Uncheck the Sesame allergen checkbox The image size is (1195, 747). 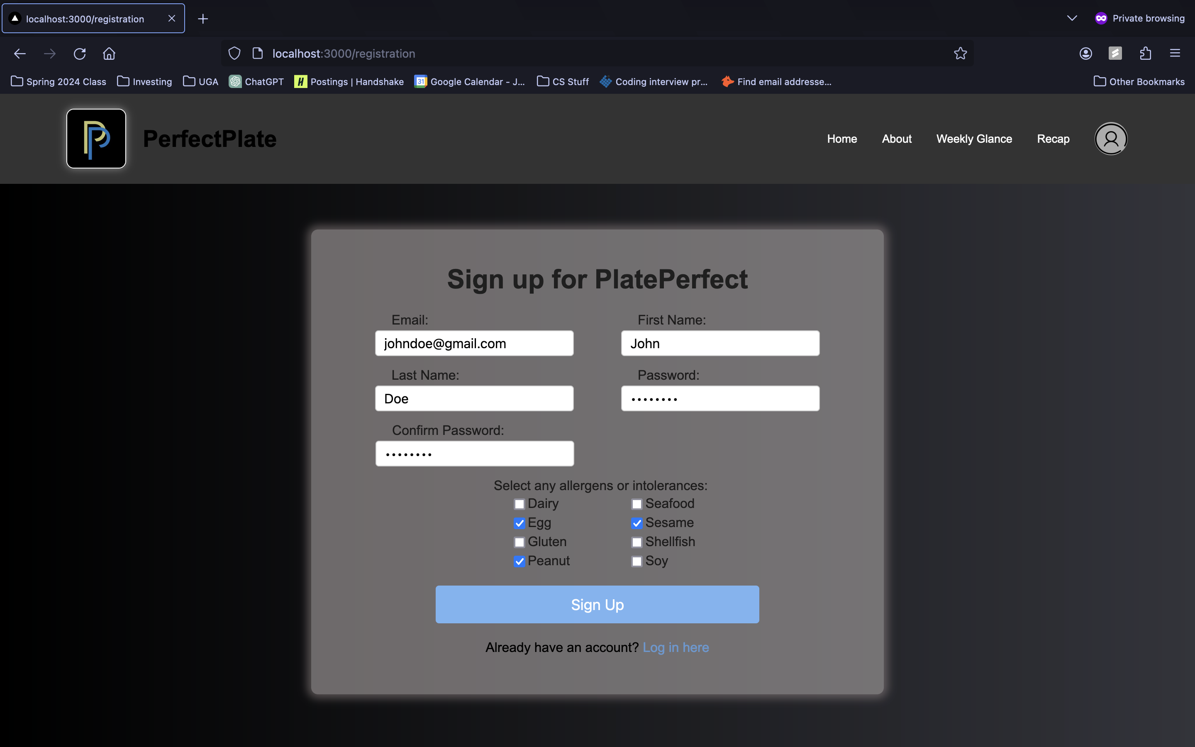coord(637,523)
